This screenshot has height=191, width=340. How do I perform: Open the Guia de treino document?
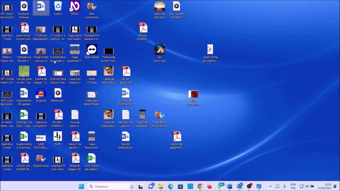tap(75, 119)
